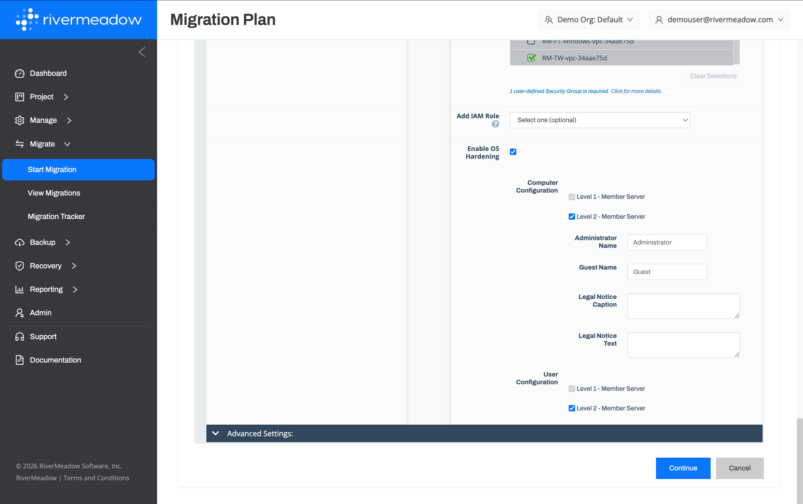
Task: Open Migration Tracker menu item
Action: pyautogui.click(x=56, y=216)
